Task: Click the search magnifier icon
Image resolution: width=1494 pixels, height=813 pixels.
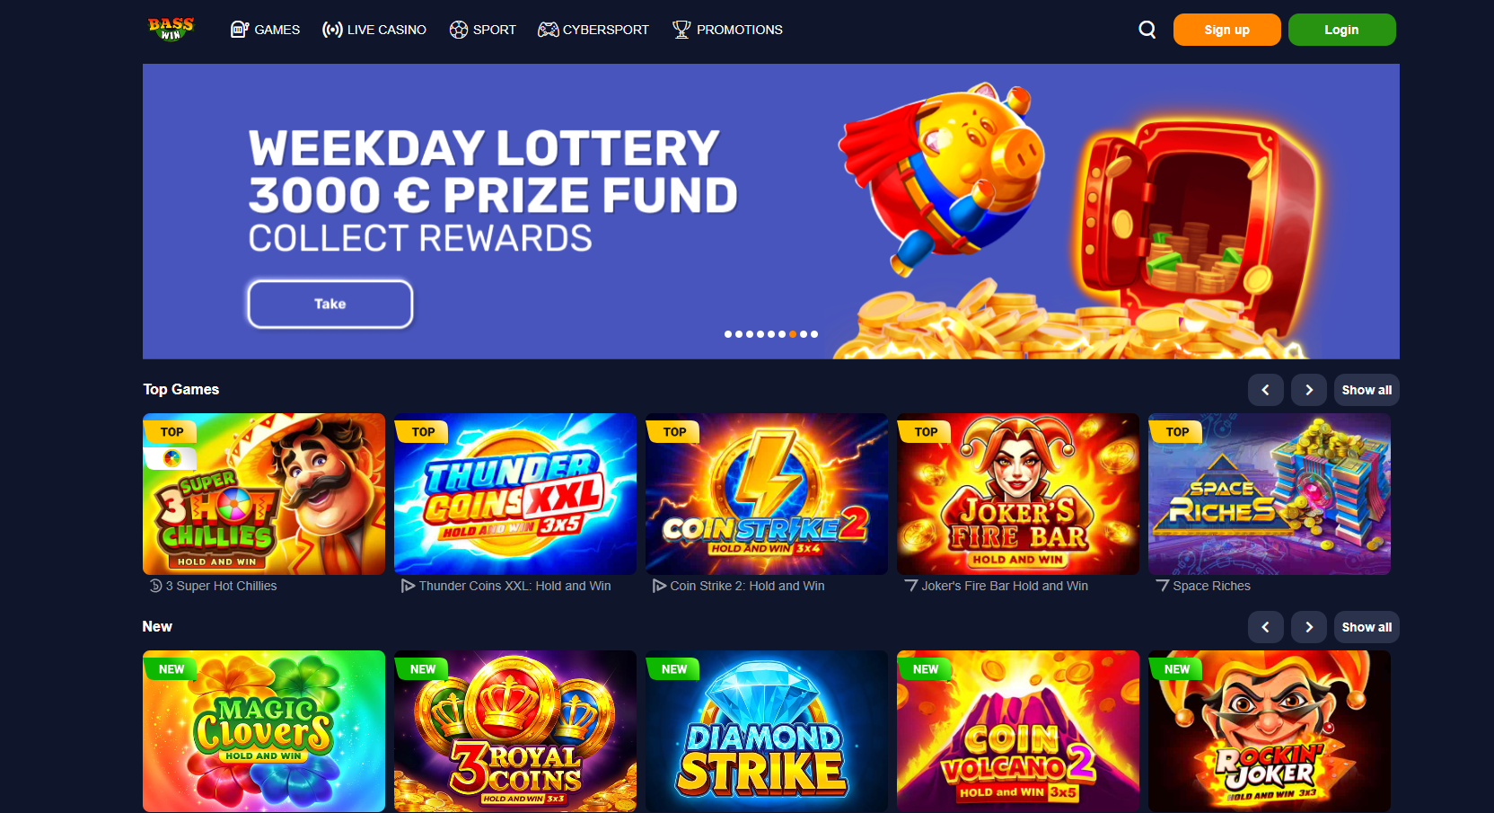Action: [1147, 30]
